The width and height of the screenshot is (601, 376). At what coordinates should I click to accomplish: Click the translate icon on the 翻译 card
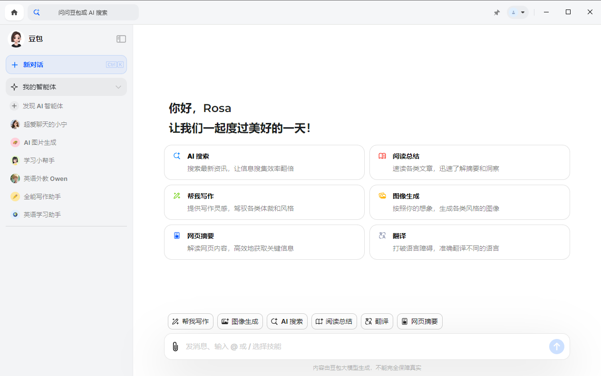[x=382, y=235]
